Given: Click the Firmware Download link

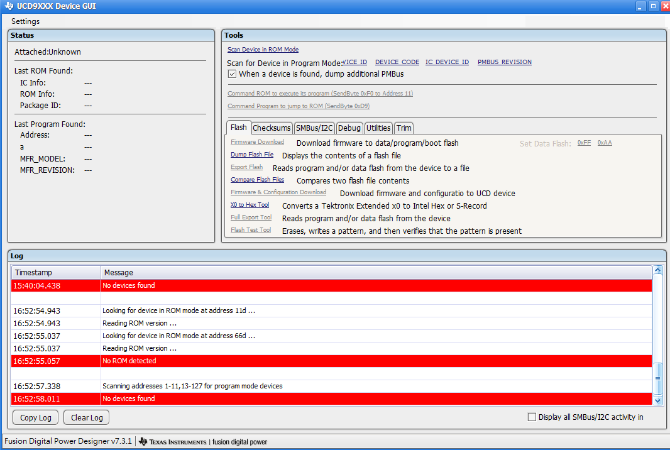Looking at the screenshot, I should pos(257,142).
